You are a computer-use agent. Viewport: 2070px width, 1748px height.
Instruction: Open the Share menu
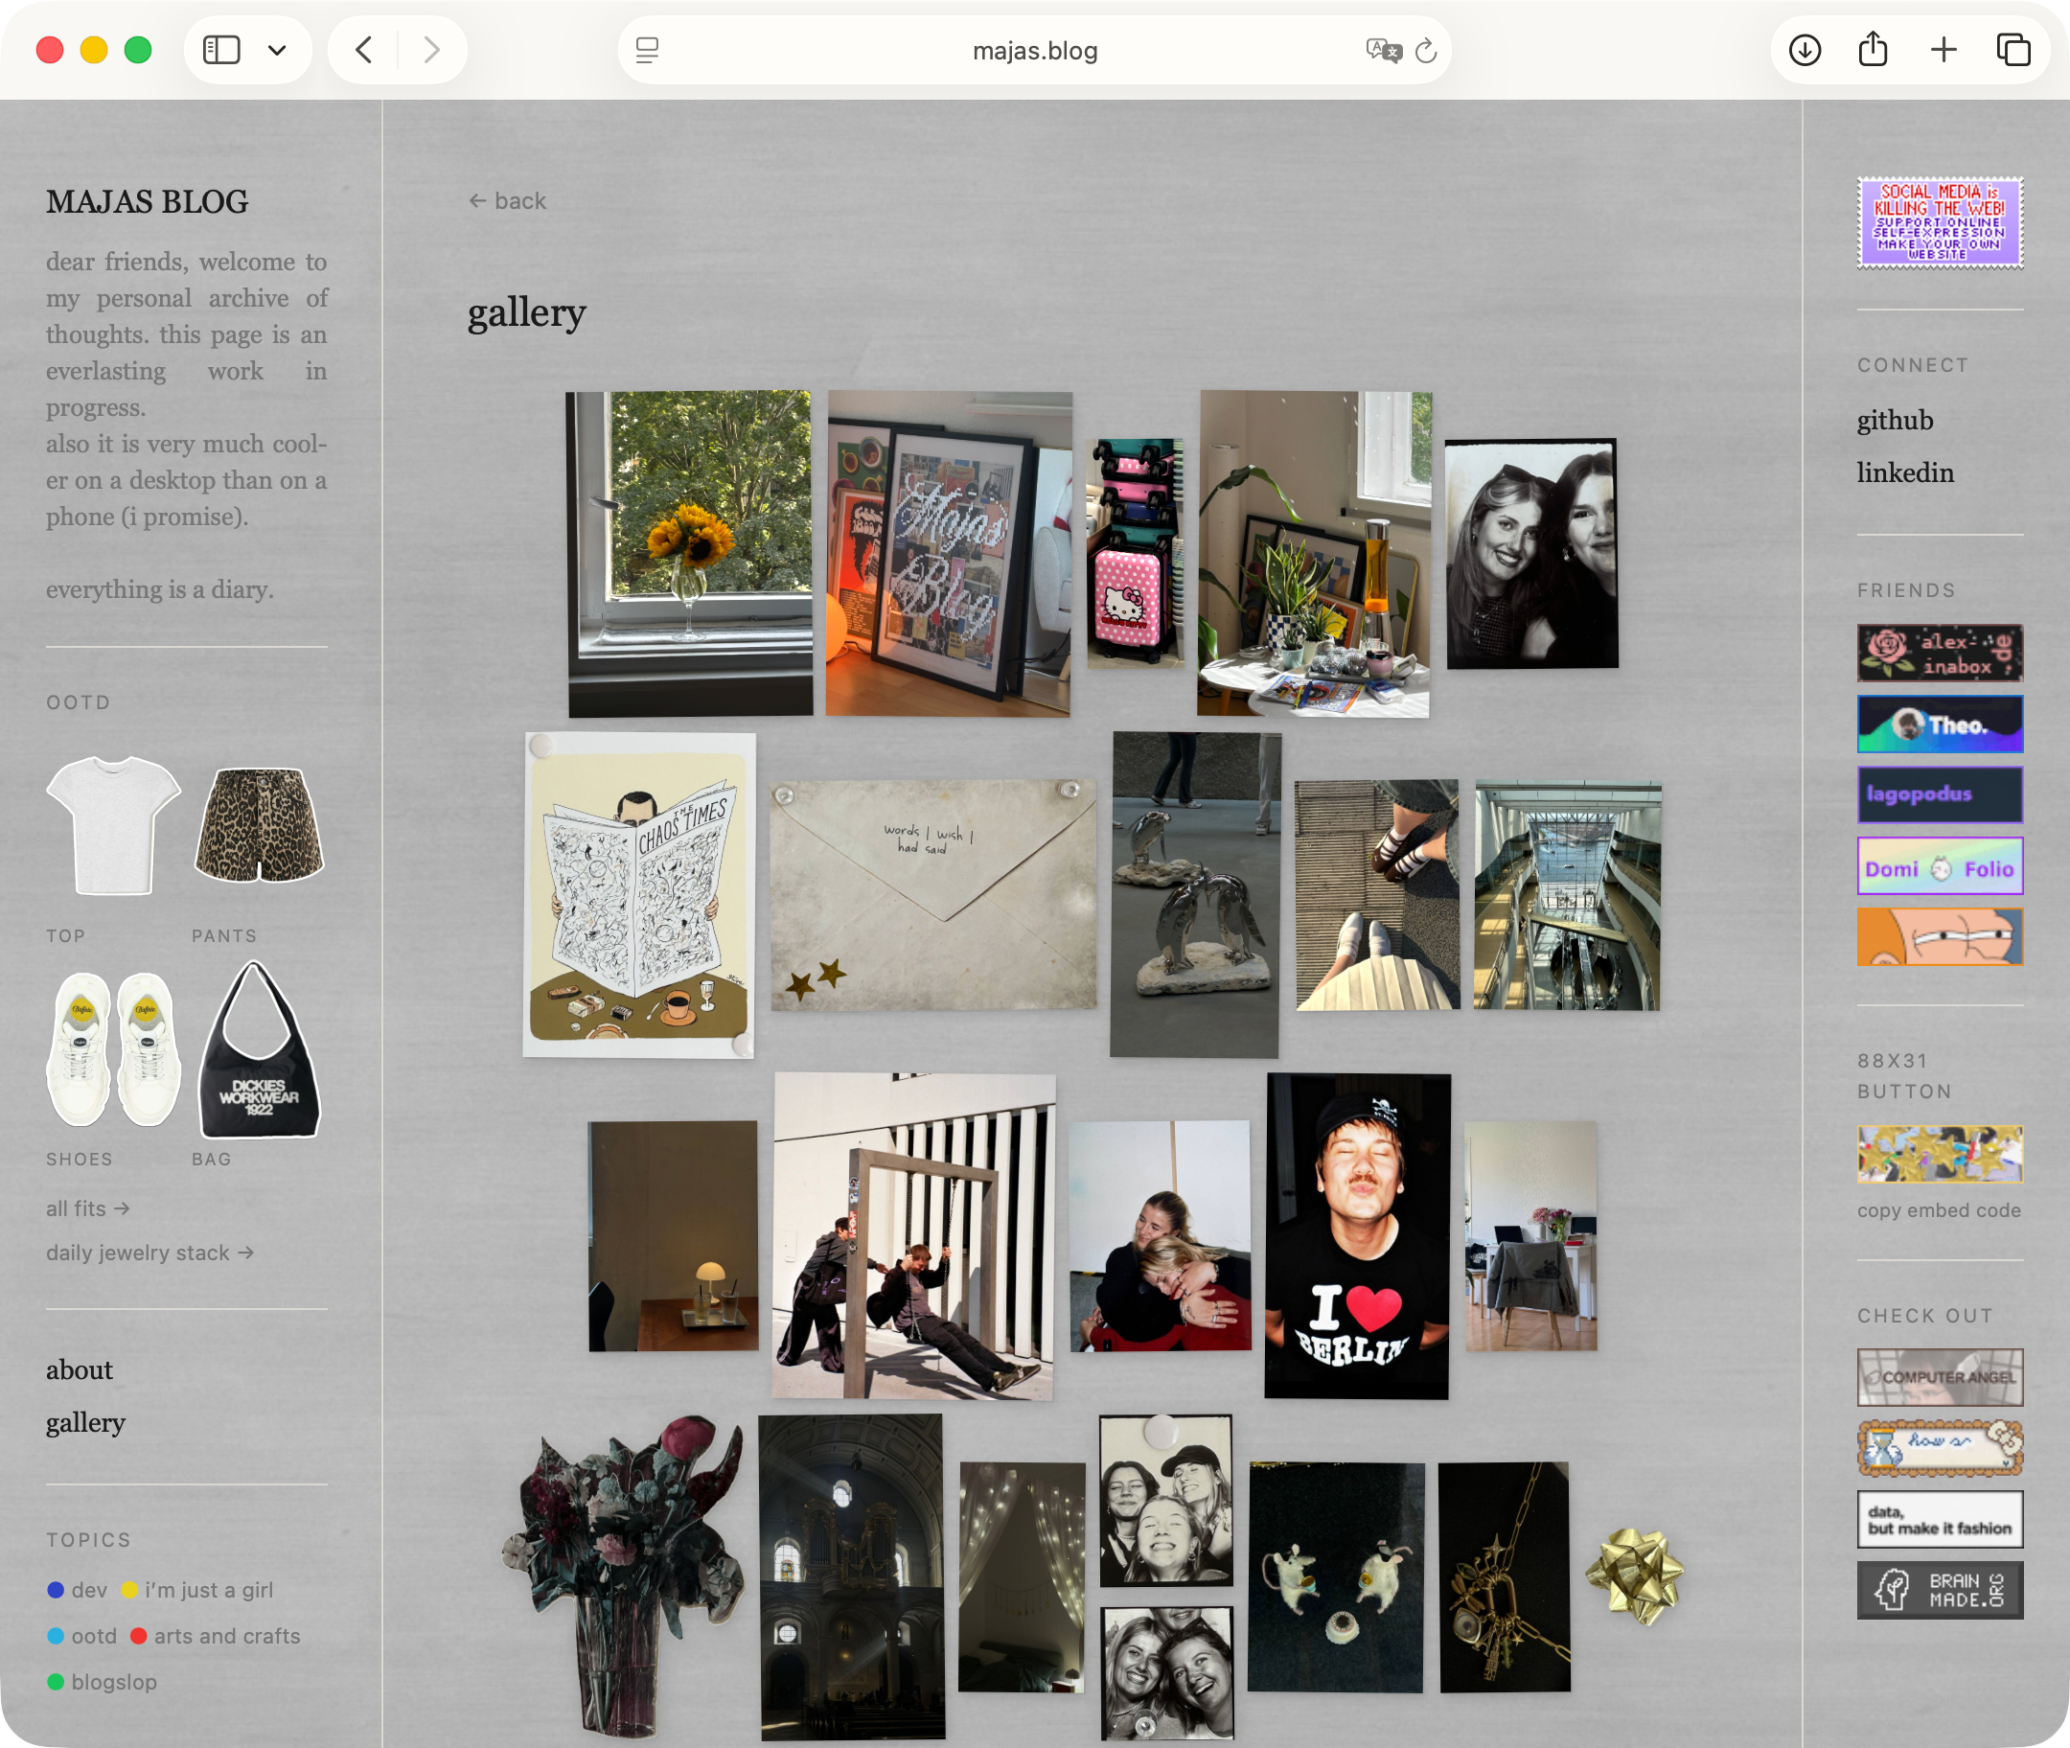click(1873, 50)
